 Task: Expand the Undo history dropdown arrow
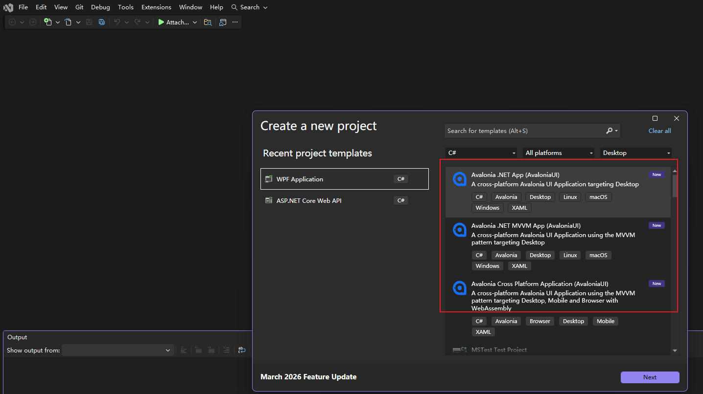point(127,22)
